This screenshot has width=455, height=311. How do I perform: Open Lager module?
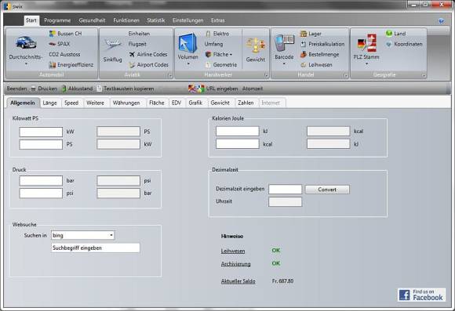click(x=311, y=34)
